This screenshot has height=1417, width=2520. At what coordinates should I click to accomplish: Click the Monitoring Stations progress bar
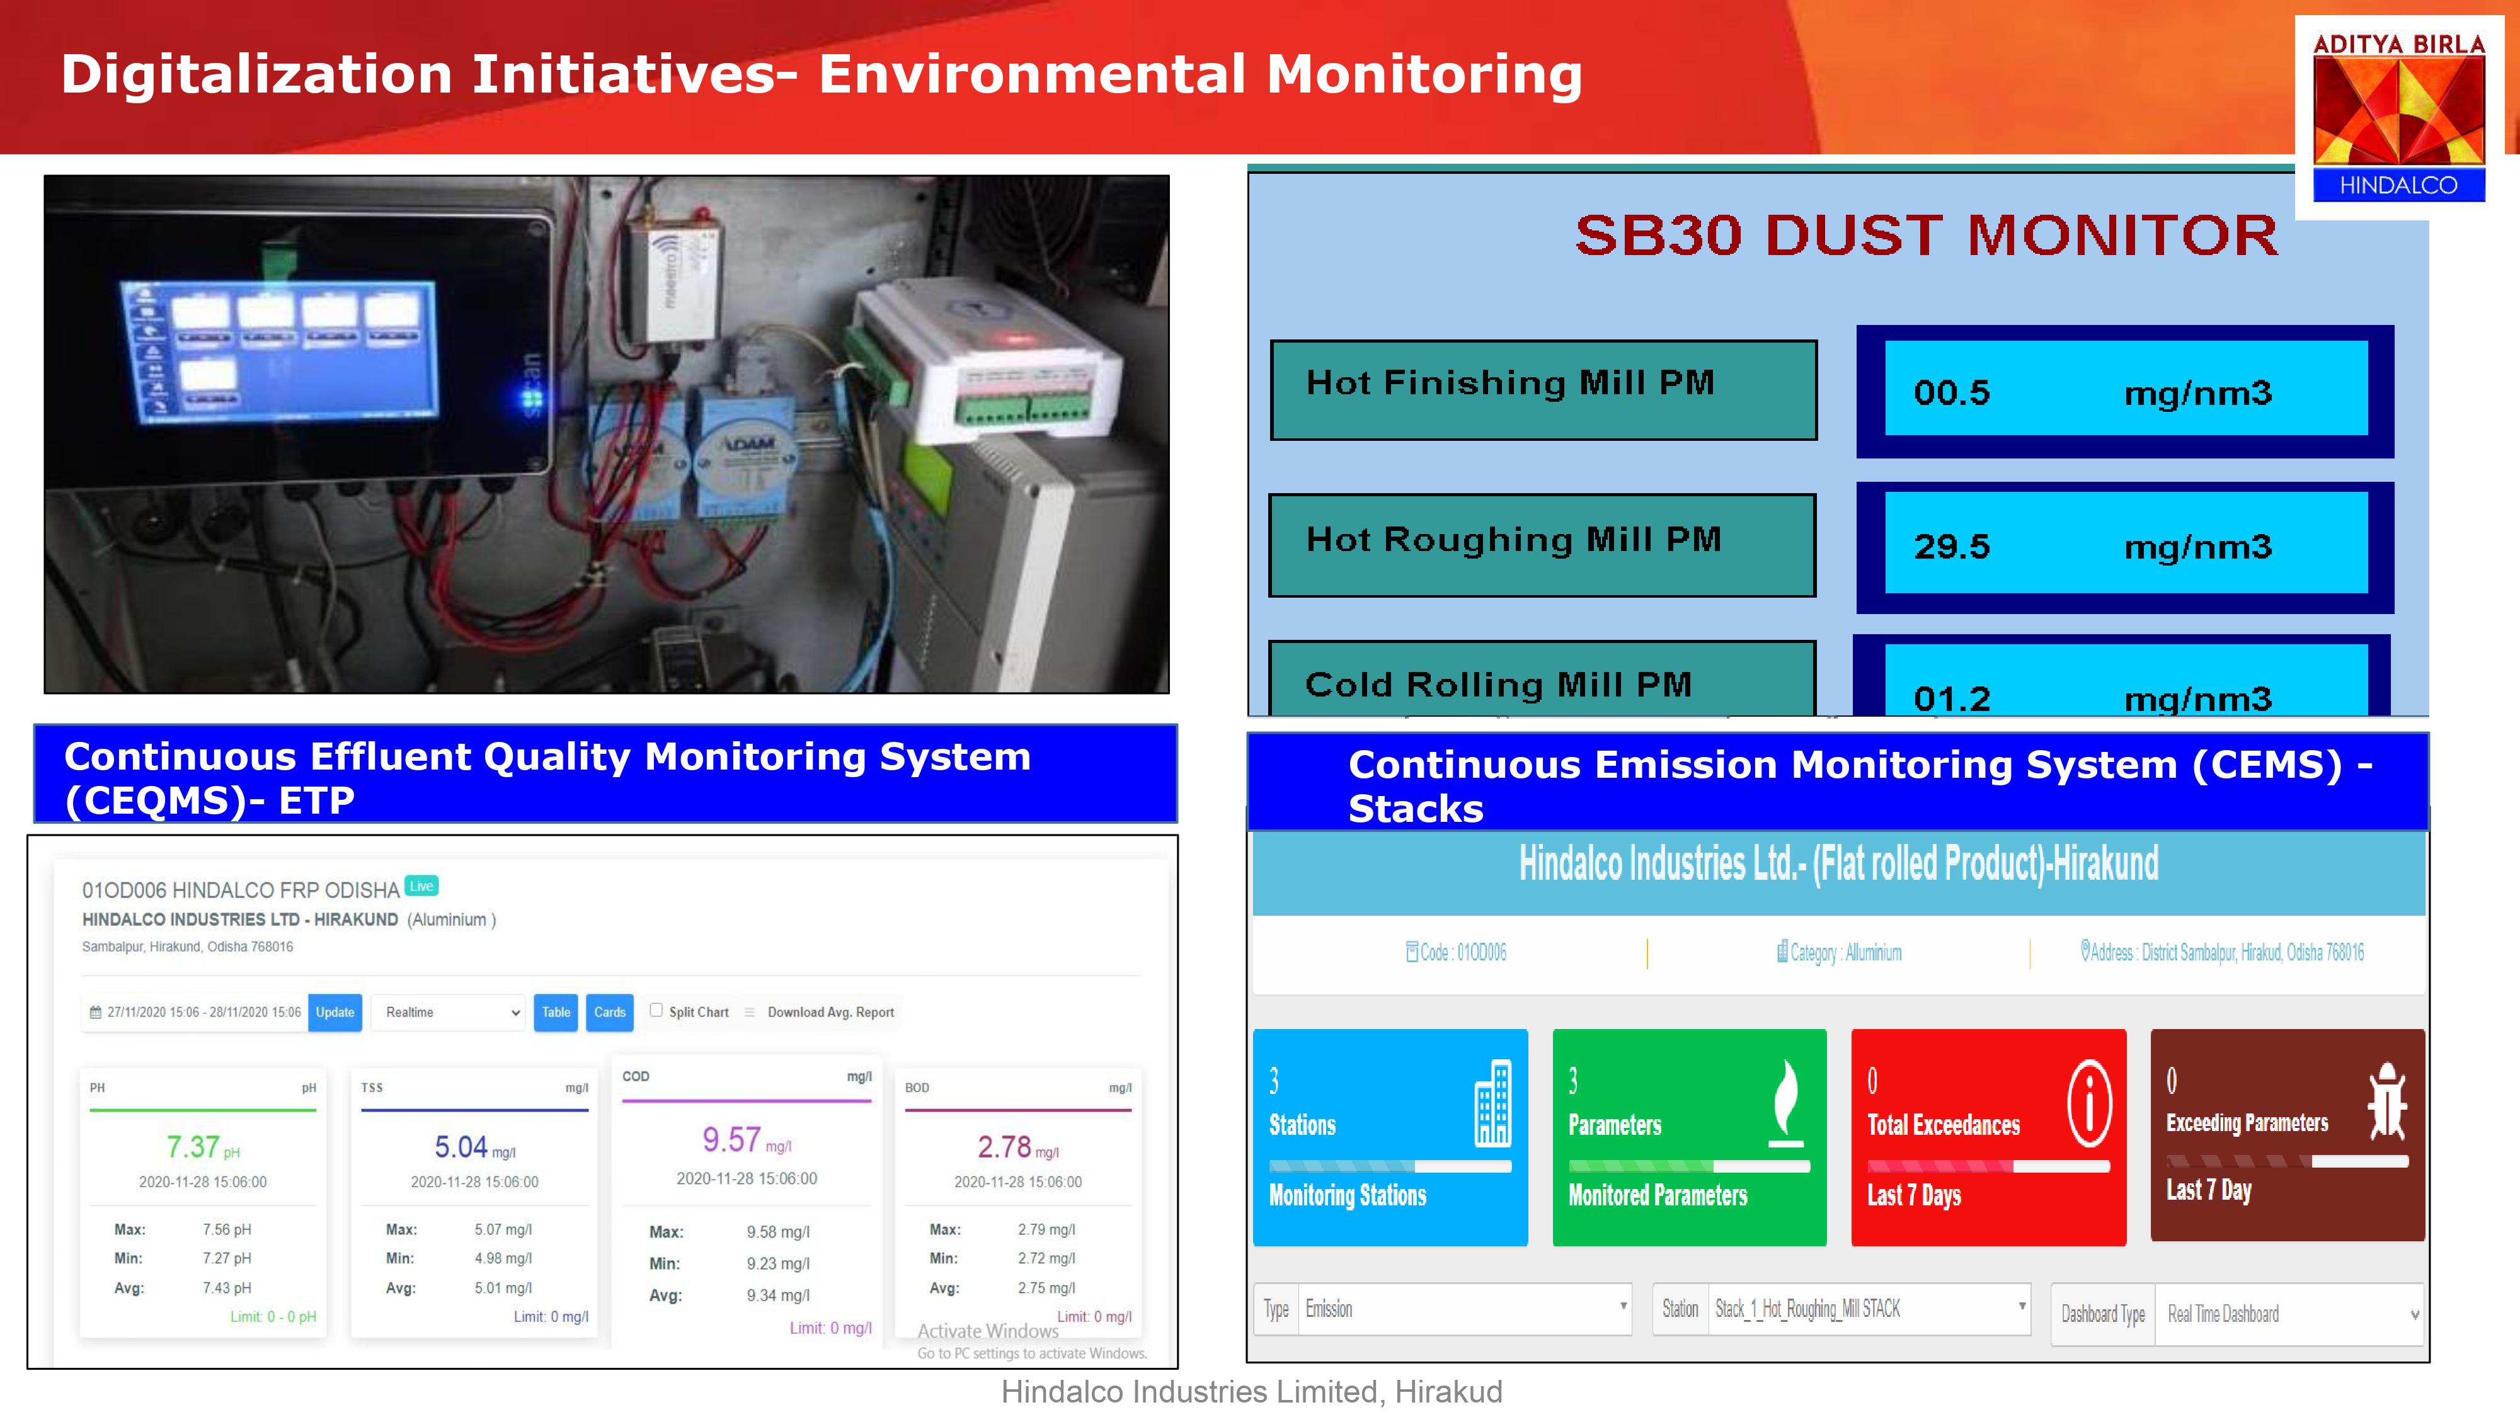(x=1390, y=1166)
